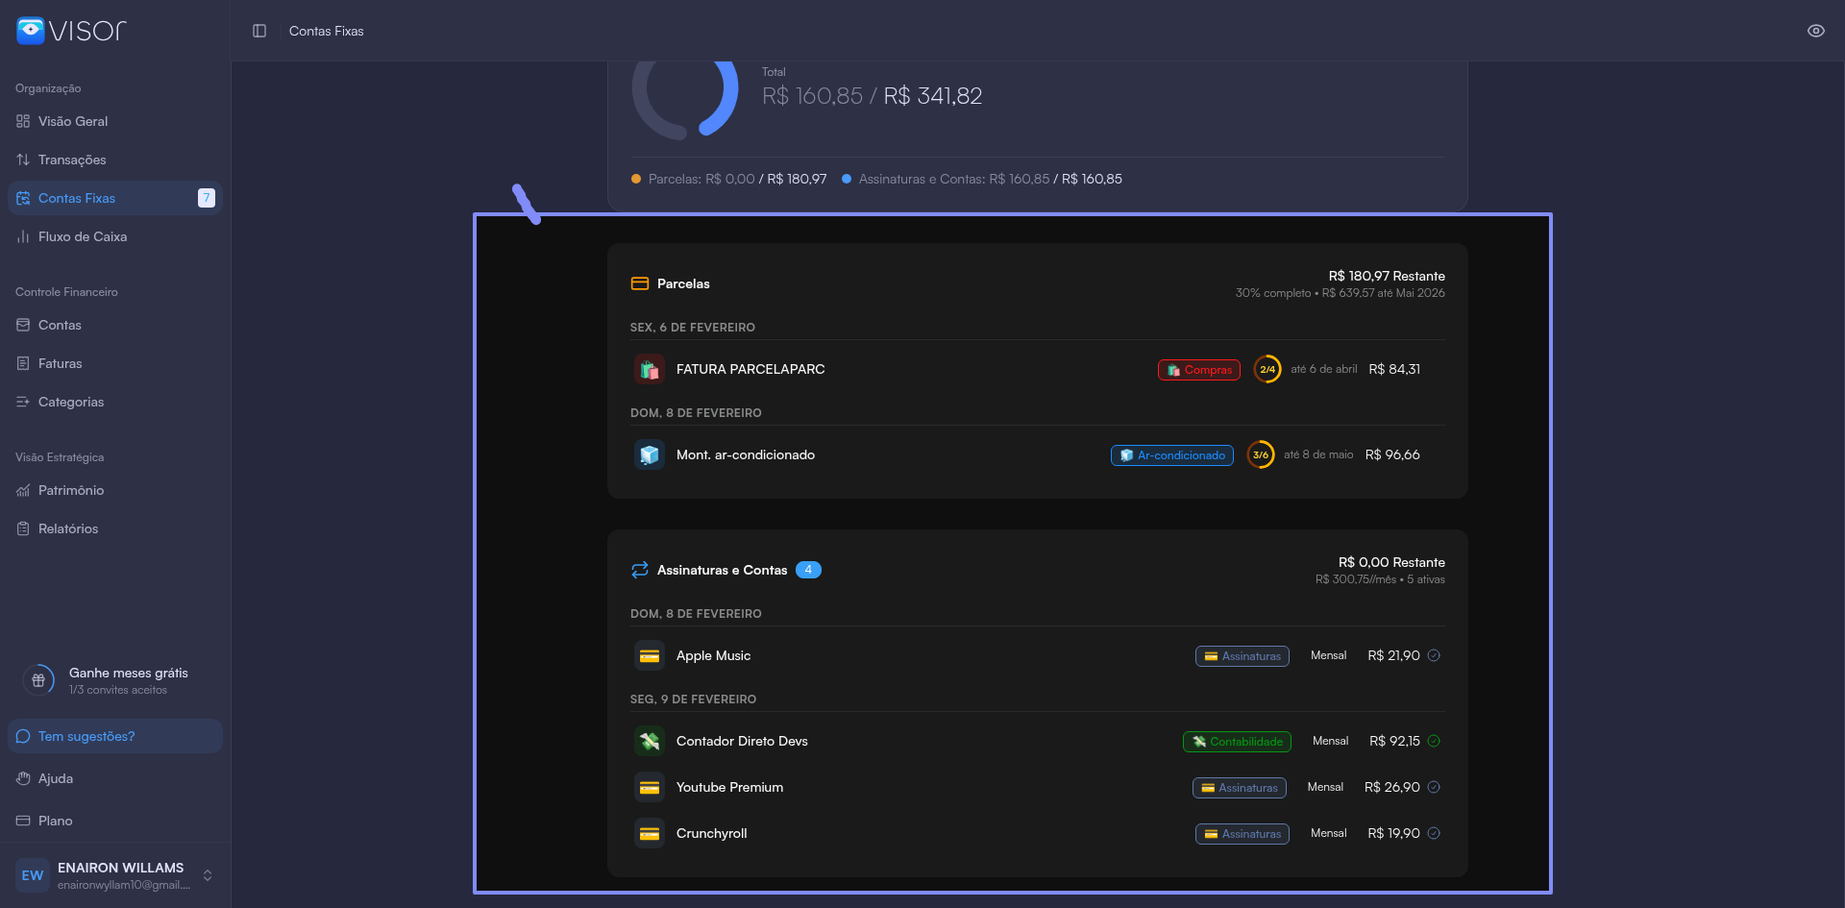Toggle Crunchyroll paid status circle
The height and width of the screenshot is (908, 1845).
[1434, 833]
